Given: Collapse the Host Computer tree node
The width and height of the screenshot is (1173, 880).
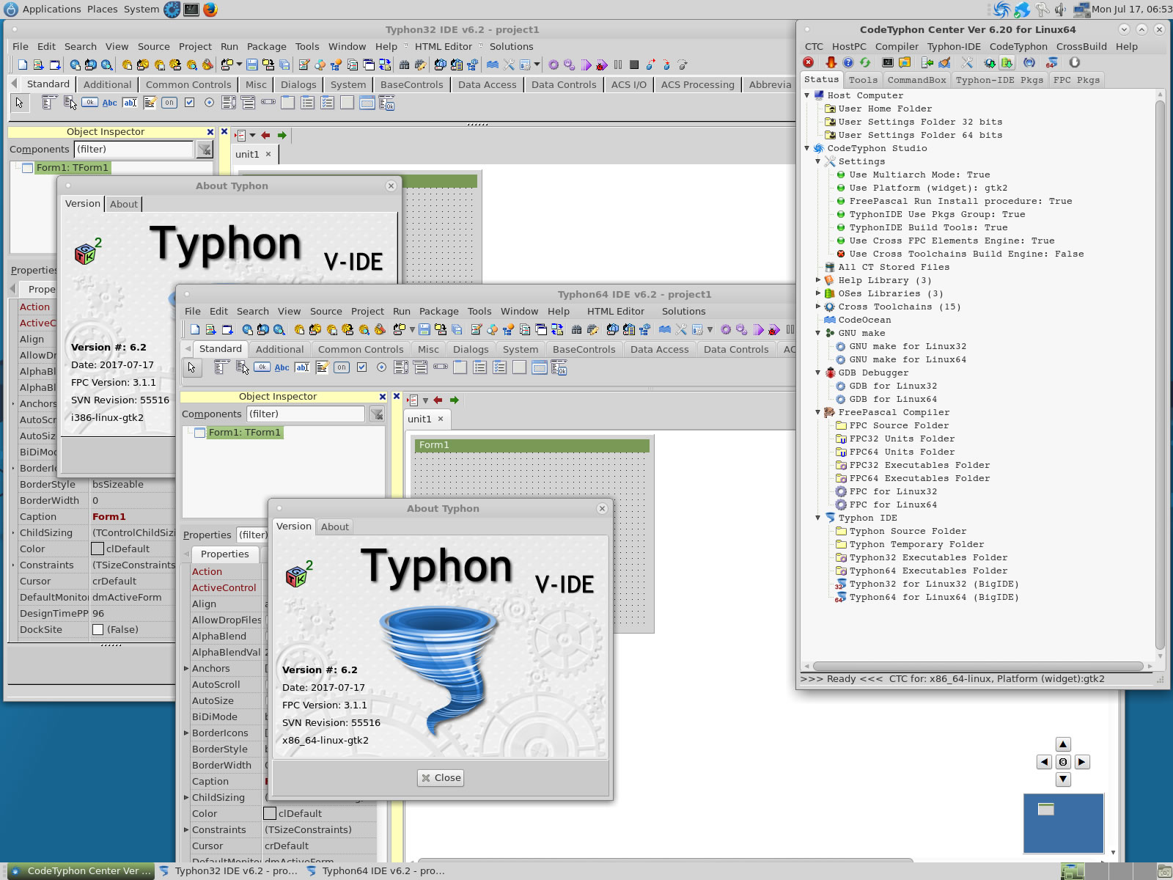Looking at the screenshot, I should pyautogui.click(x=807, y=95).
